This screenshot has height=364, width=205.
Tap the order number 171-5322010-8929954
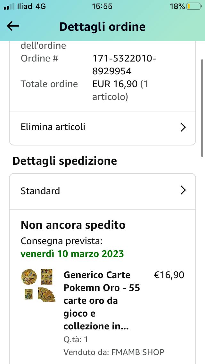pyautogui.click(x=124, y=64)
